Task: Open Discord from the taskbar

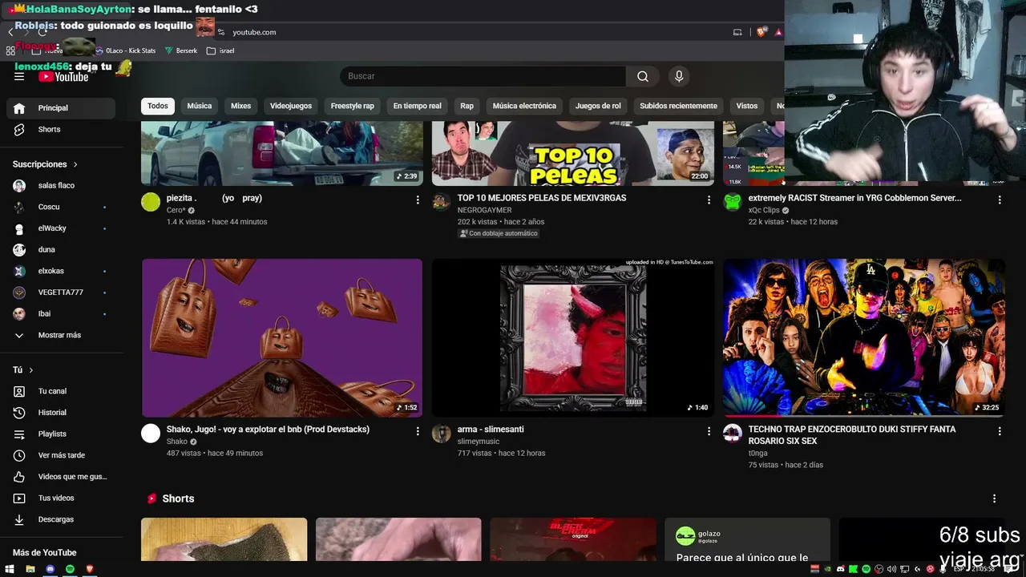Action: (x=50, y=569)
